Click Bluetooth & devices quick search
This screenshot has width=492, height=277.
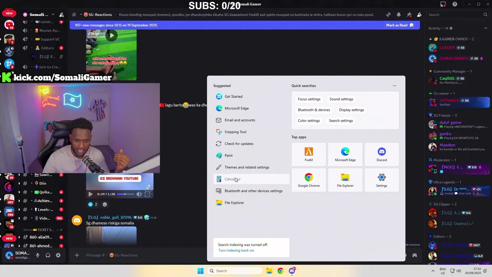click(x=314, y=110)
